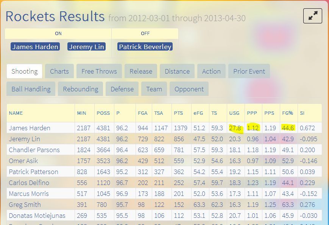329x225 pixels.
Task: Click Jeremy Lin's FGA value 729
Action: pyautogui.click(x=143, y=139)
